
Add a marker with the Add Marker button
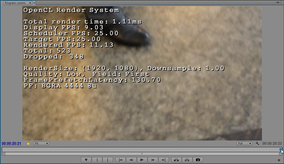[x=86, y=160]
